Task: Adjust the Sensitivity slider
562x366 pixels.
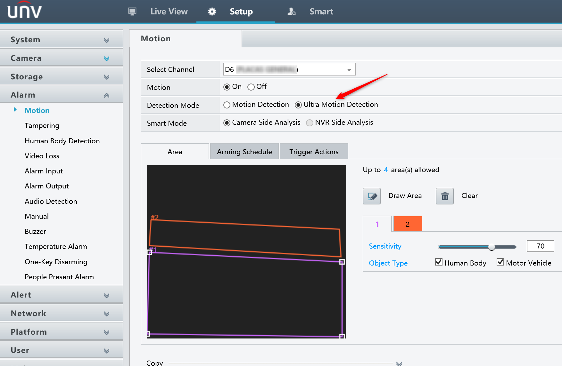Action: coord(492,247)
